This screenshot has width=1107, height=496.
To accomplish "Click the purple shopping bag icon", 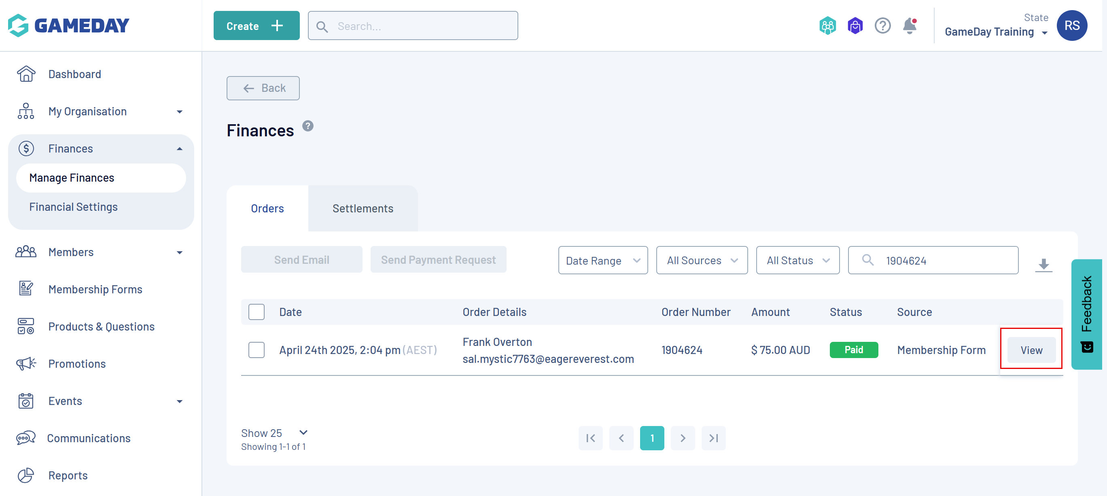I will point(855,26).
